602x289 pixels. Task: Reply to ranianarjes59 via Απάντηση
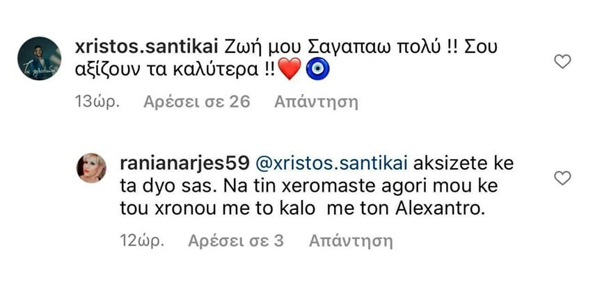tap(351, 242)
